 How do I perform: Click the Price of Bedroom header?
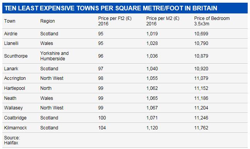212,21
